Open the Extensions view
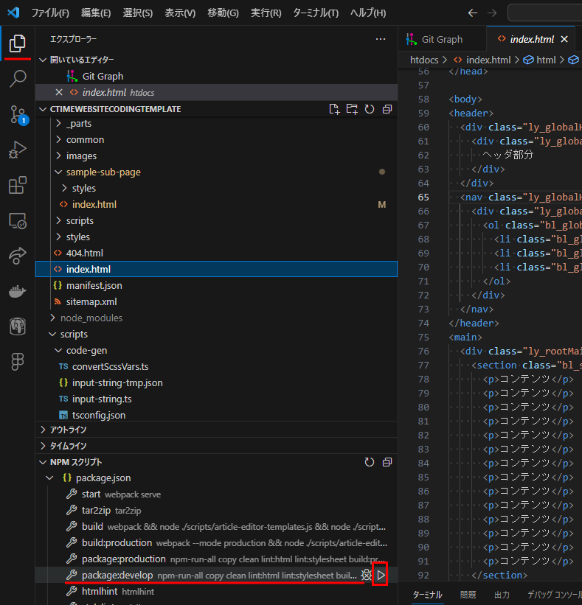This screenshot has width=582, height=605. (x=18, y=185)
